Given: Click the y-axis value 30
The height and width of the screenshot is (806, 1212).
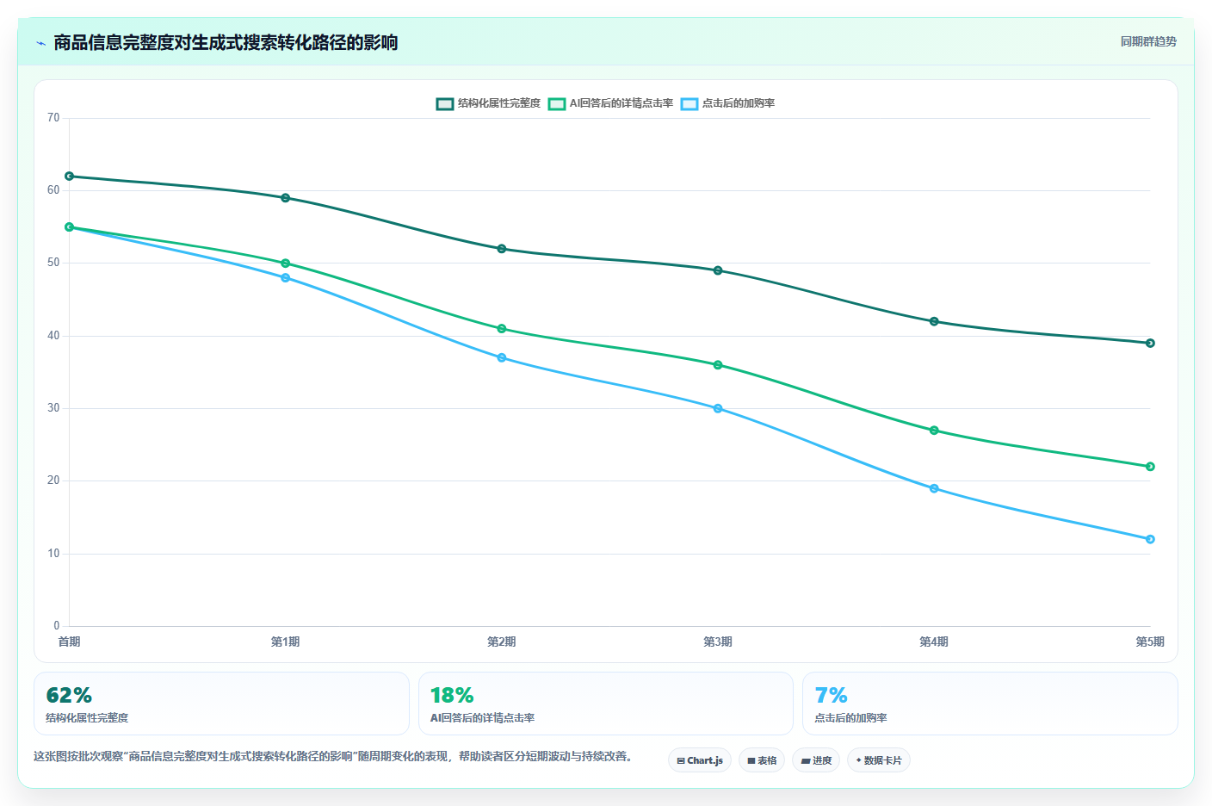Looking at the screenshot, I should coord(53,408).
